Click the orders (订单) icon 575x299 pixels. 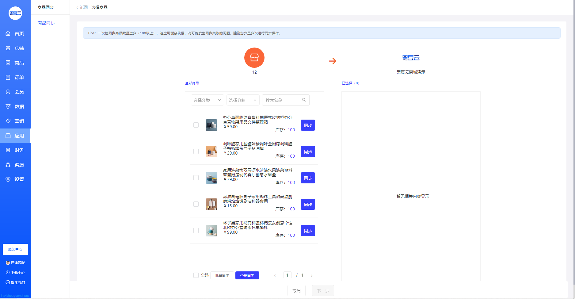coord(8,78)
